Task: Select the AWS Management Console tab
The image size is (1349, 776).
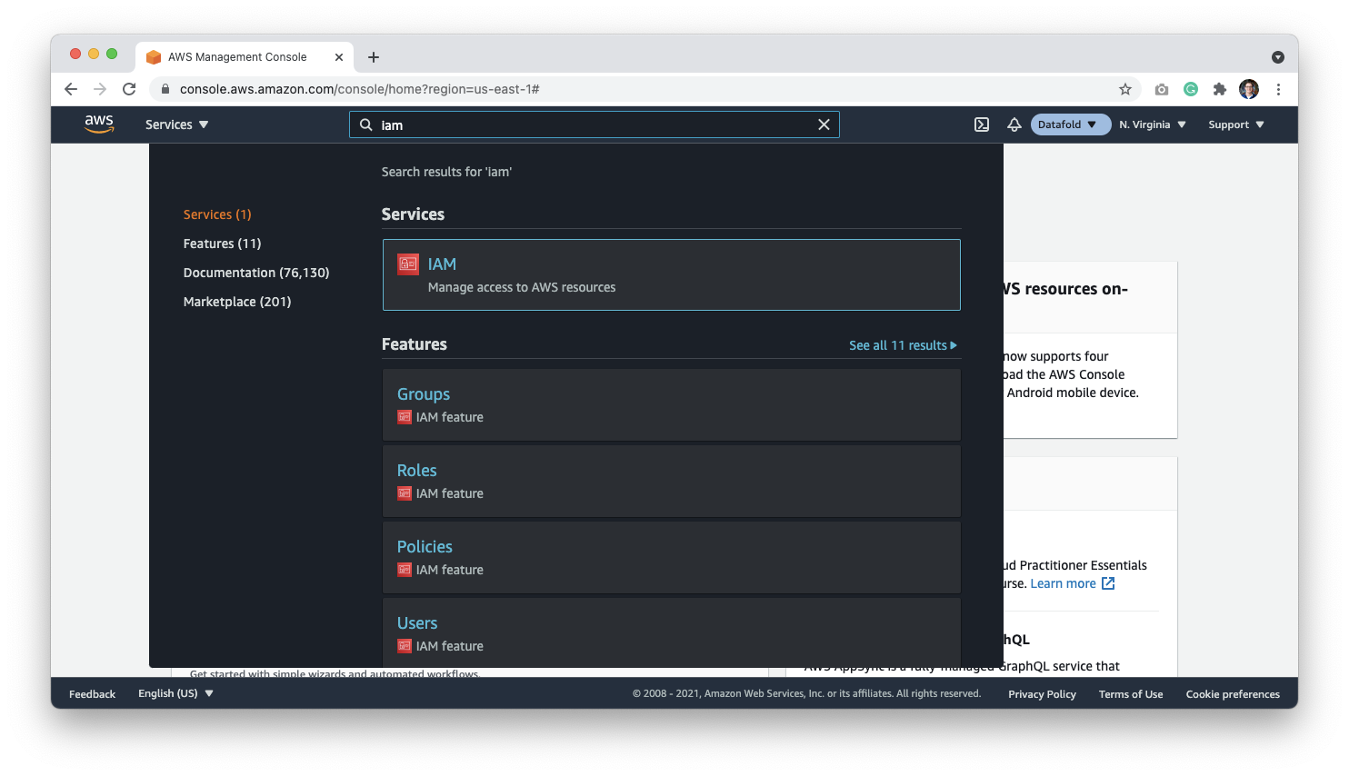Action: [x=245, y=56]
